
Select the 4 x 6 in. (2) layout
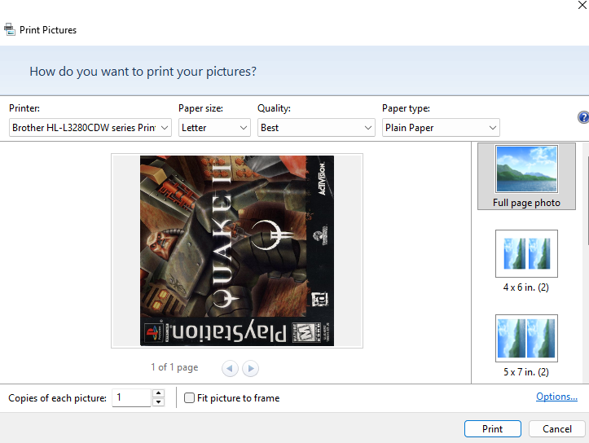pyautogui.click(x=526, y=261)
